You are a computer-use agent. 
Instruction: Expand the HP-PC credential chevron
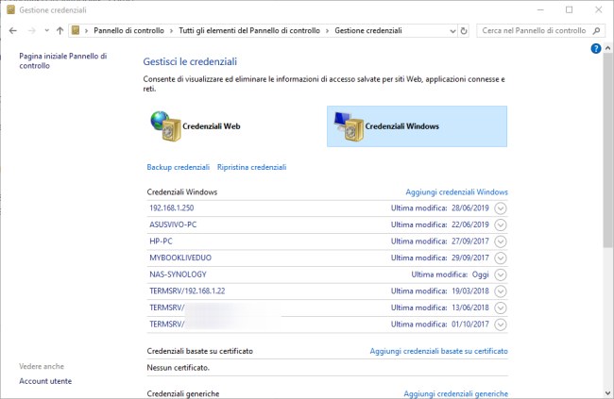pyautogui.click(x=501, y=241)
